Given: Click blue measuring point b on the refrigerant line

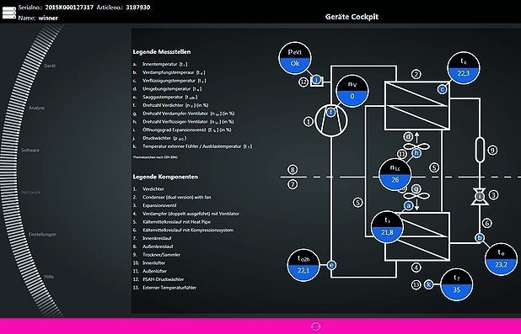Looking at the screenshot, I should 480,237.
